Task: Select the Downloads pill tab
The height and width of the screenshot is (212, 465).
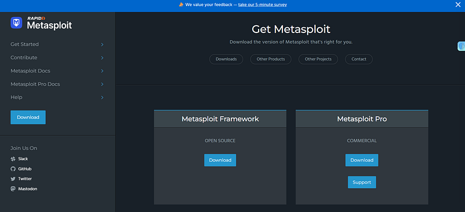Action: click(226, 59)
